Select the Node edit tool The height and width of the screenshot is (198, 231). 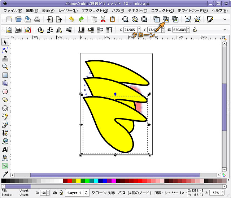click(5, 50)
